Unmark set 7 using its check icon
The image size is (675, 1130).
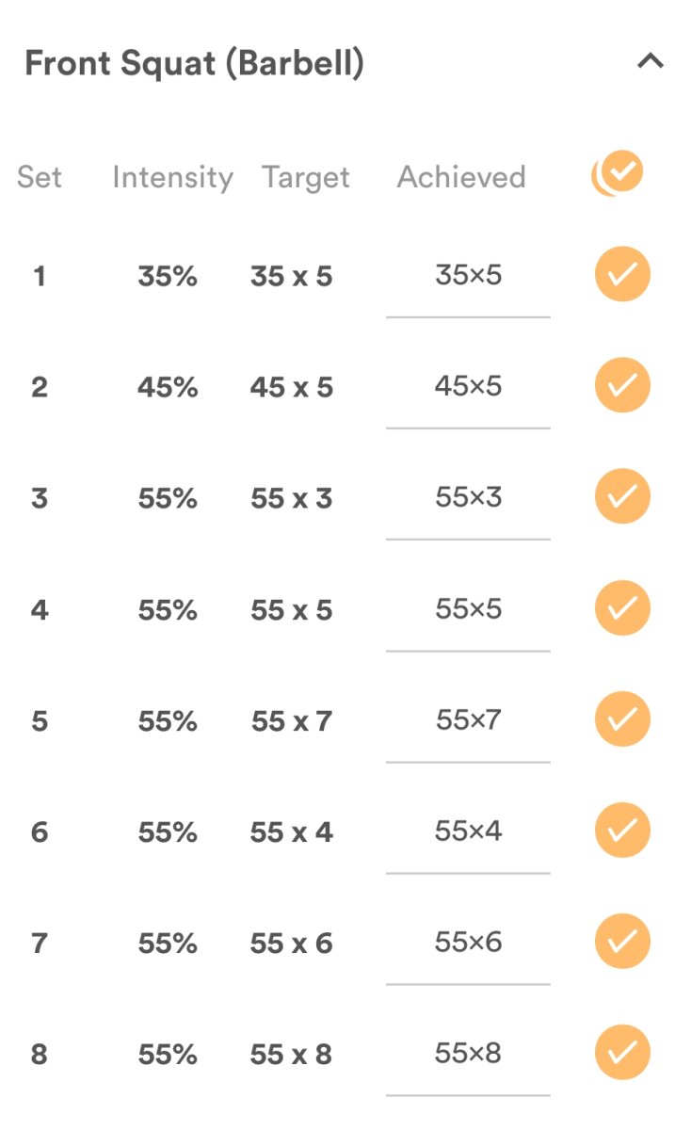click(x=622, y=942)
